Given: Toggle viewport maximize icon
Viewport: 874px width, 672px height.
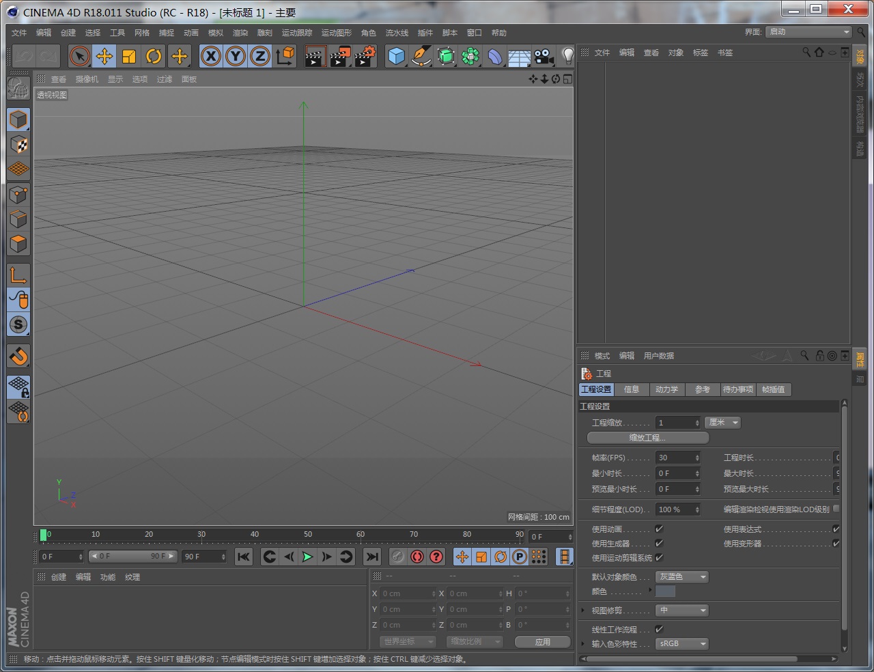Looking at the screenshot, I should pyautogui.click(x=567, y=79).
